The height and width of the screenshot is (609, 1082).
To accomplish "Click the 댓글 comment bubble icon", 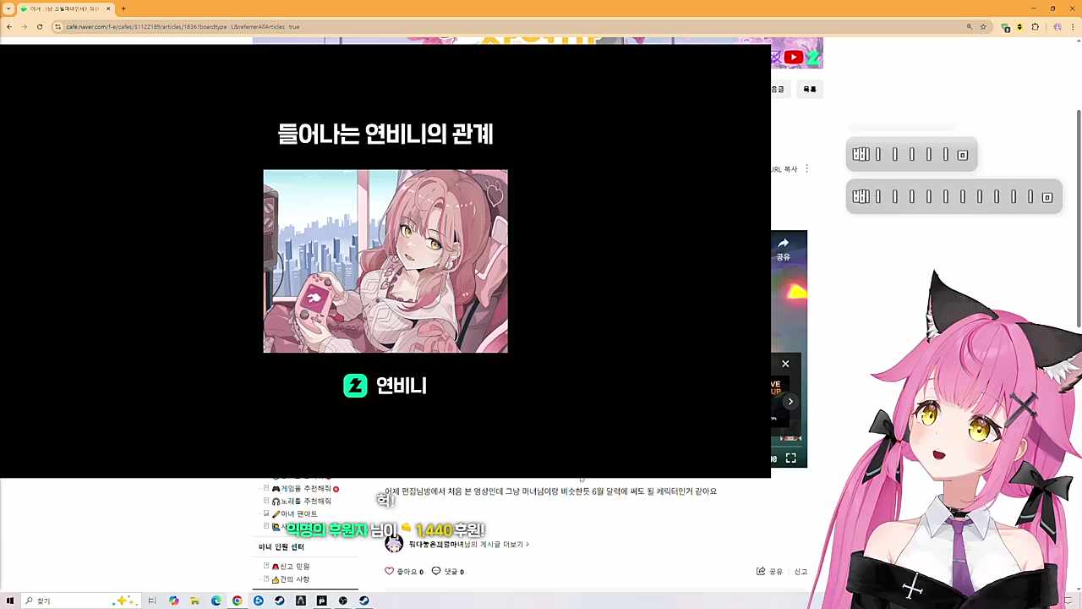I will coord(436,571).
